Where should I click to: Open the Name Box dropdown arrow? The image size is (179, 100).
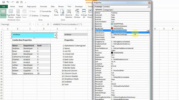coord(30,24)
